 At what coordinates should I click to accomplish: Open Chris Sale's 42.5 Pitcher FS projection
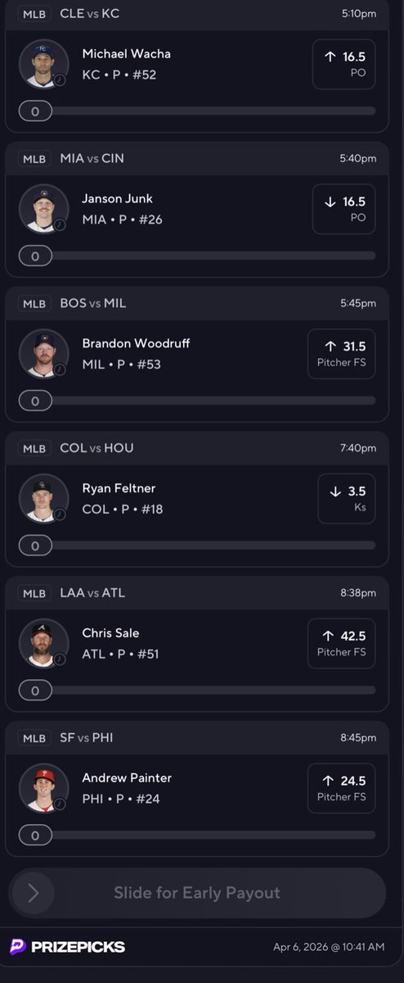coord(342,643)
